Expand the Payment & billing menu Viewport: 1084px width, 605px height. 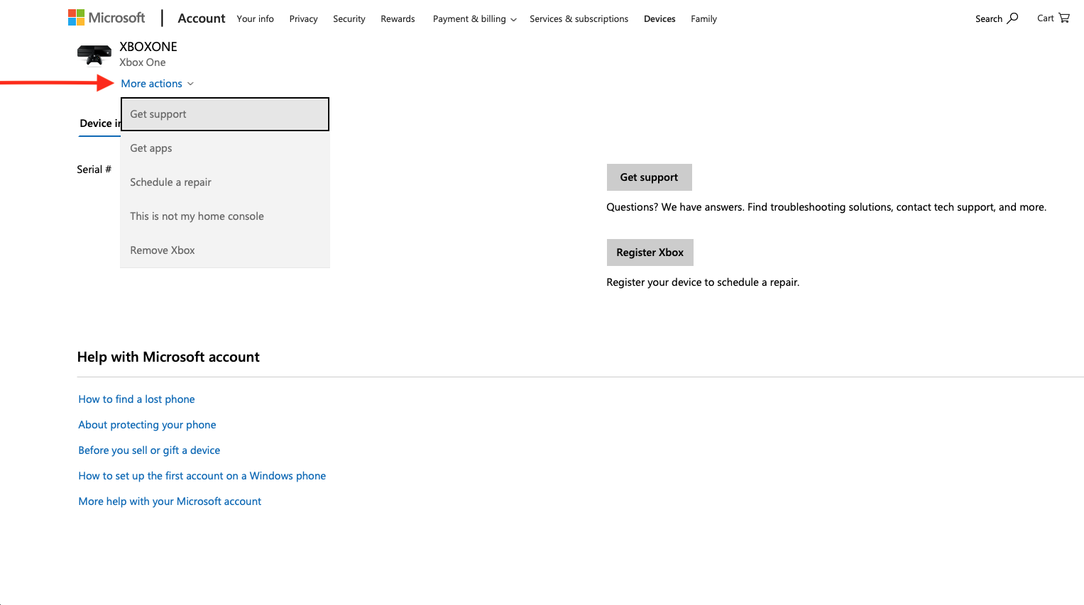point(474,19)
